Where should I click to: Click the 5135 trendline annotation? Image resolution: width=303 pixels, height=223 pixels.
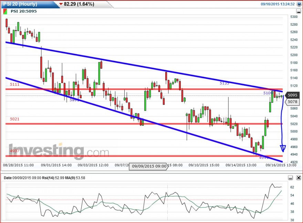tap(224, 83)
